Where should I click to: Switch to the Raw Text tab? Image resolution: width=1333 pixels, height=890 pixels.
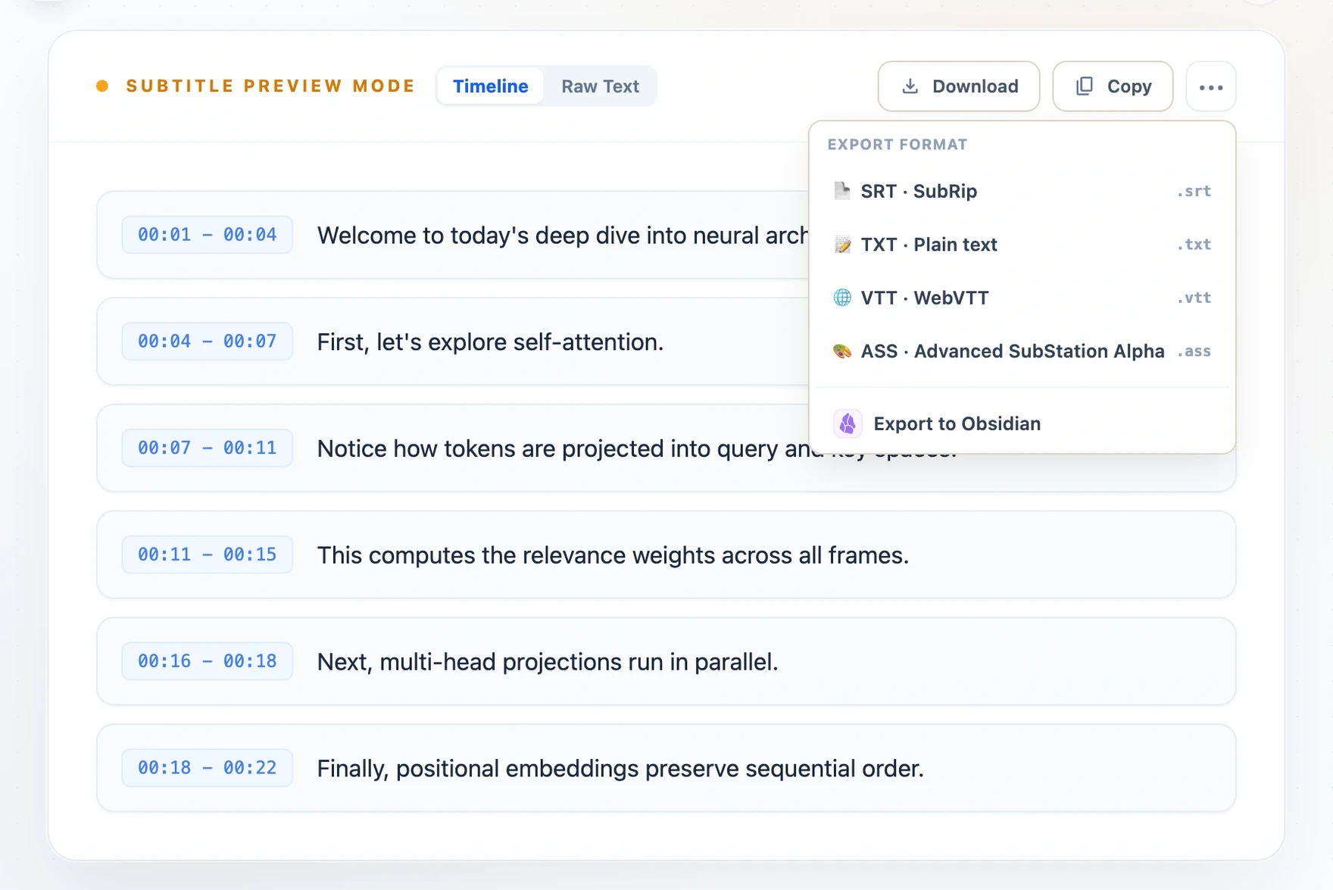coord(600,86)
